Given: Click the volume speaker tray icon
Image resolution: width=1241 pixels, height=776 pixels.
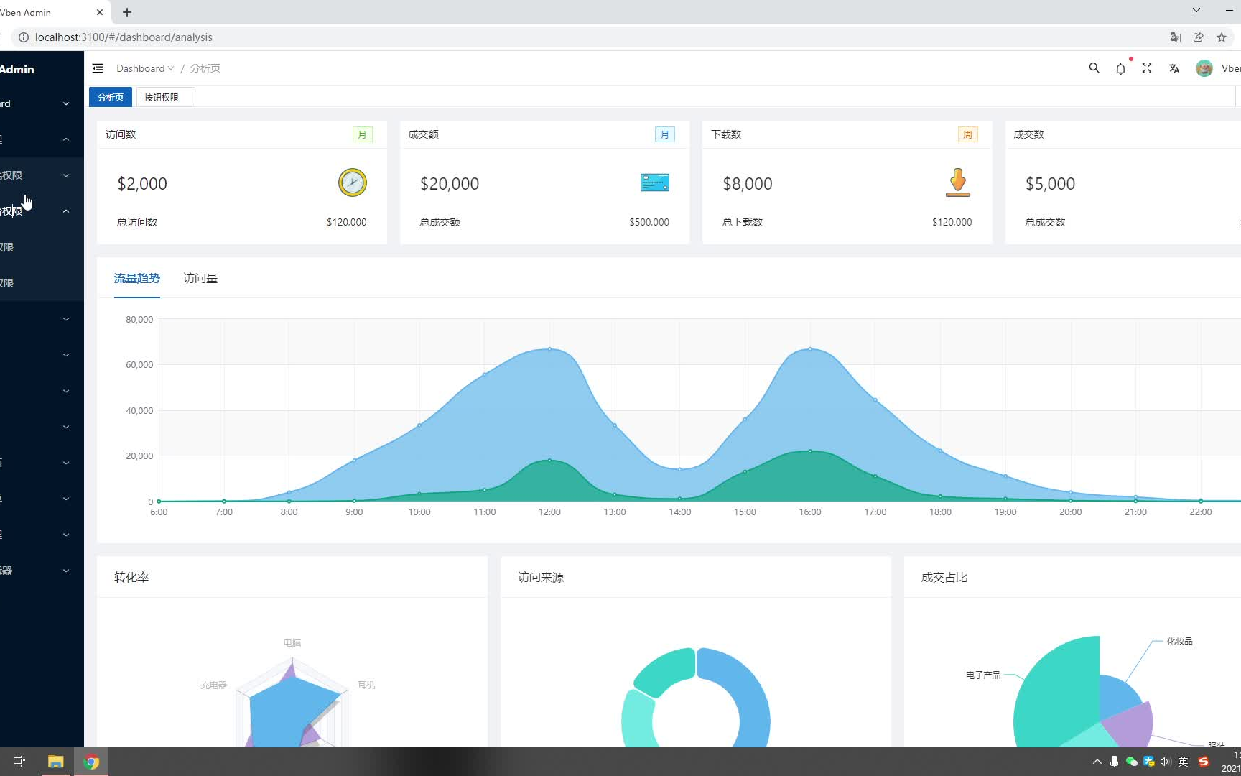Looking at the screenshot, I should click(1165, 762).
